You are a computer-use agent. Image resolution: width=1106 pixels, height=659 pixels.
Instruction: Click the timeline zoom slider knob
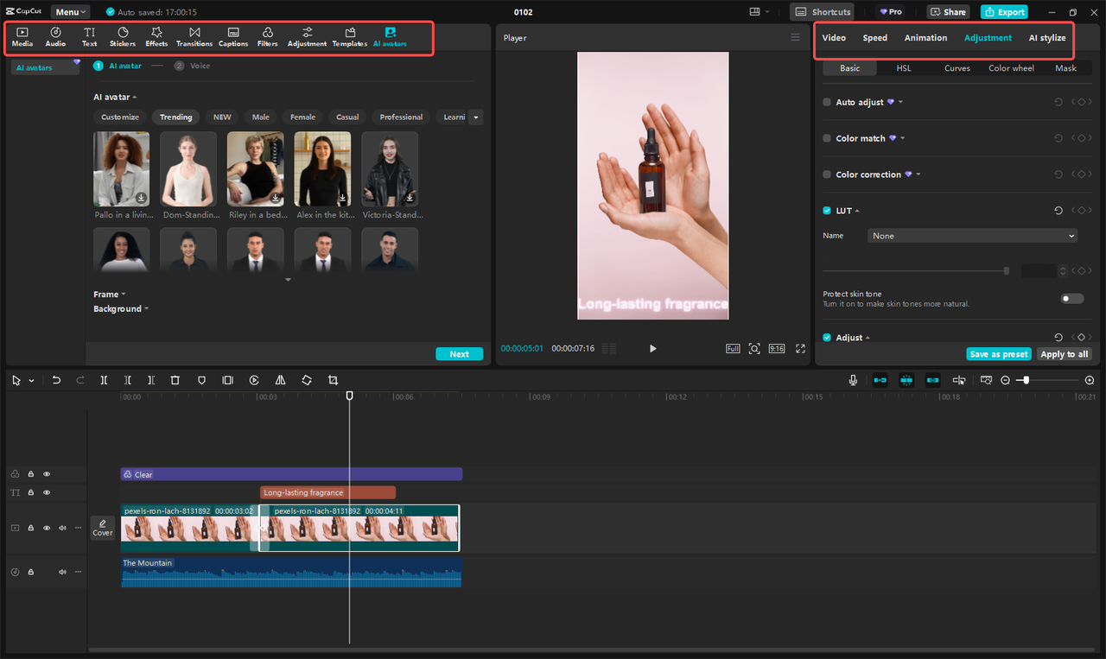point(1026,380)
